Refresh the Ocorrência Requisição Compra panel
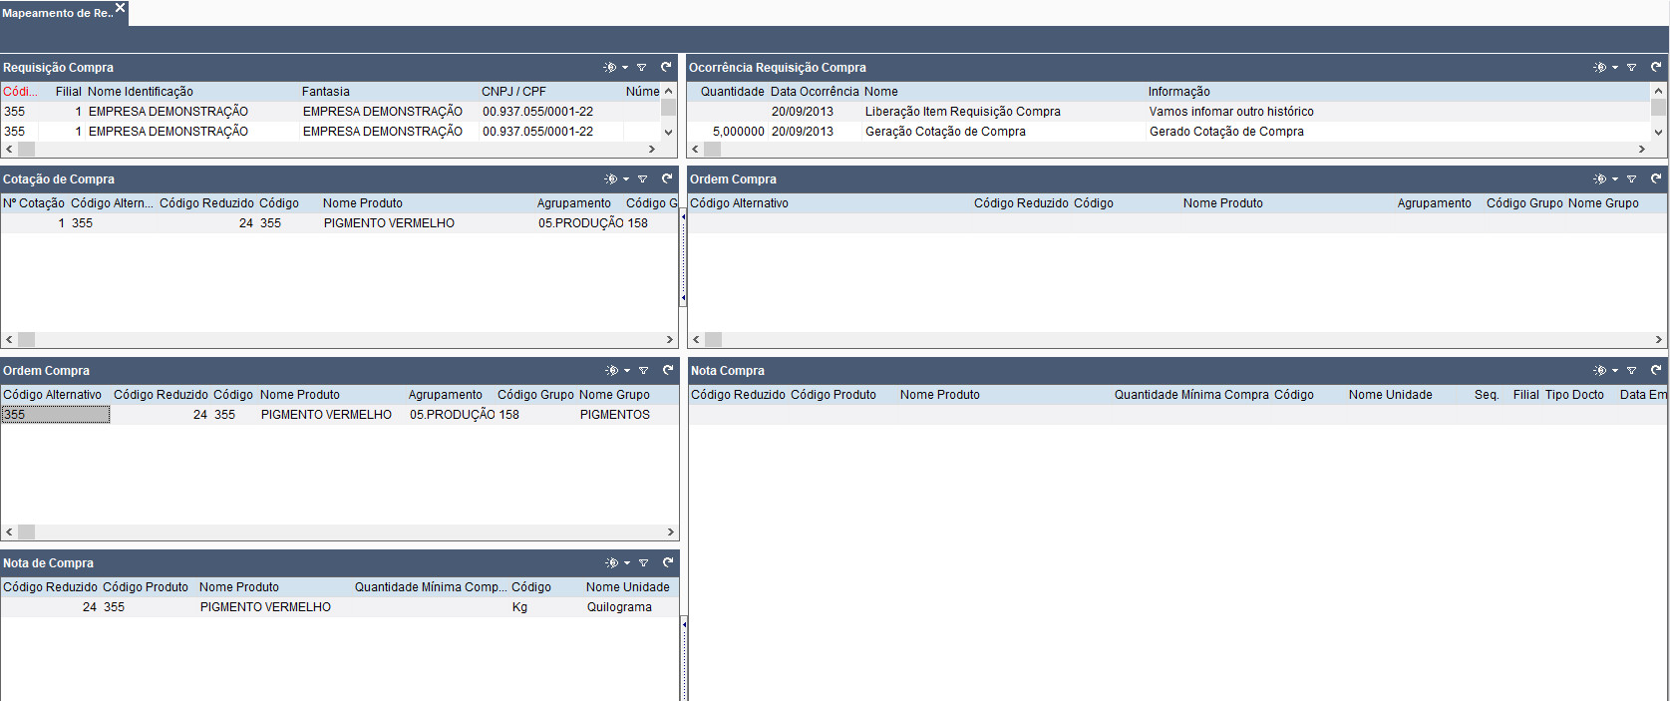This screenshot has width=1670, height=701. click(1656, 67)
